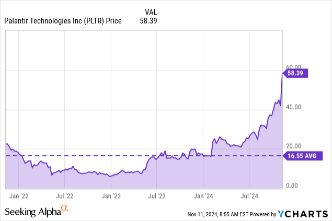Click the 60.00 y-axis label
Screen dimensions: 332x221
(294, 67)
